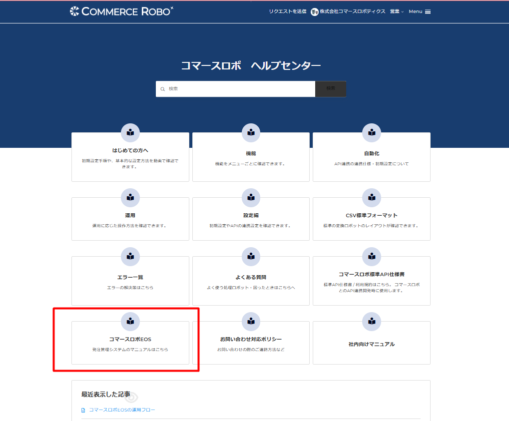Click the book icon above コマースロボ標準API仕様書
This screenshot has width=509, height=421.
coord(372,256)
